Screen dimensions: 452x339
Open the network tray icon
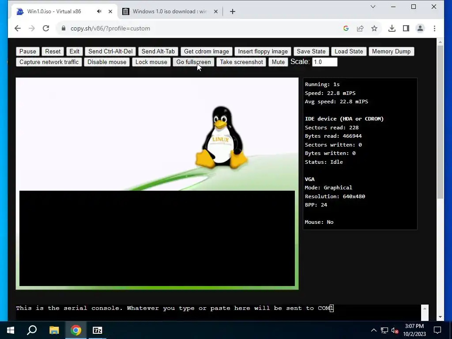(x=384, y=330)
